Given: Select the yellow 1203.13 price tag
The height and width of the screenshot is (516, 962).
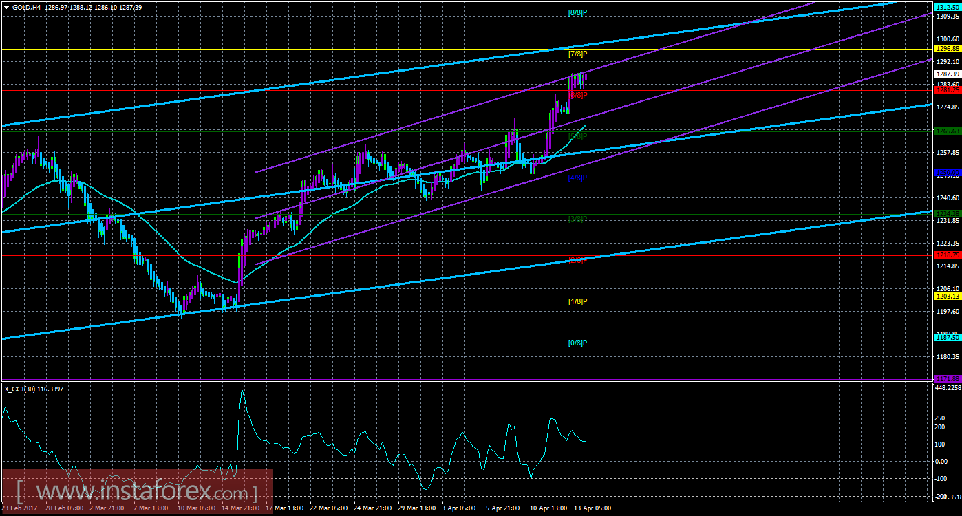Looking at the screenshot, I should pyautogui.click(x=947, y=296).
